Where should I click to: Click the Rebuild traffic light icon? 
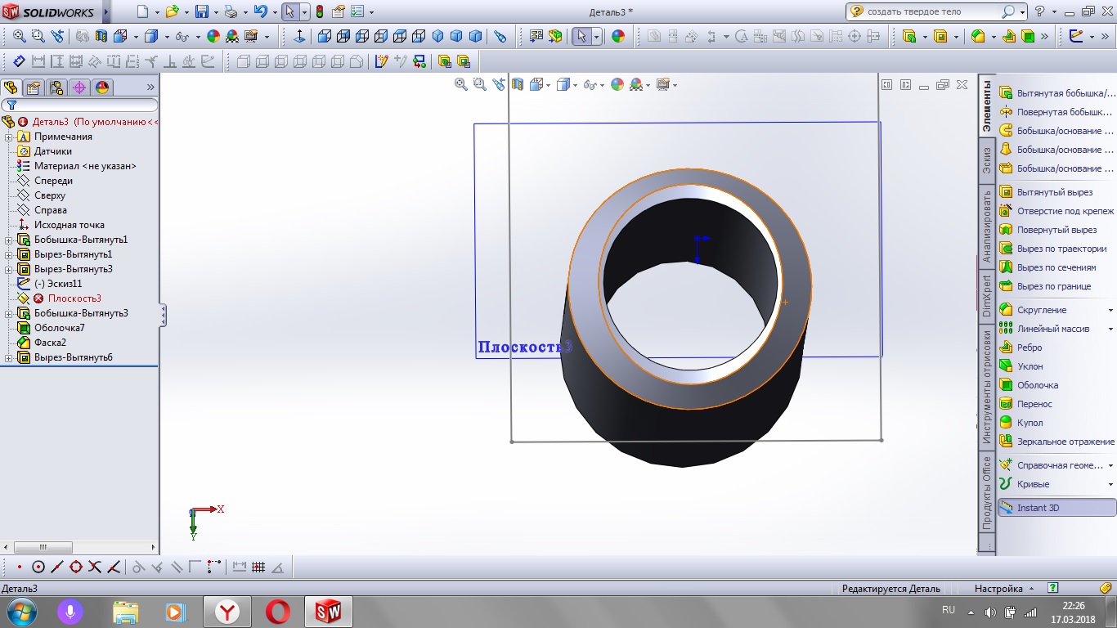319,12
